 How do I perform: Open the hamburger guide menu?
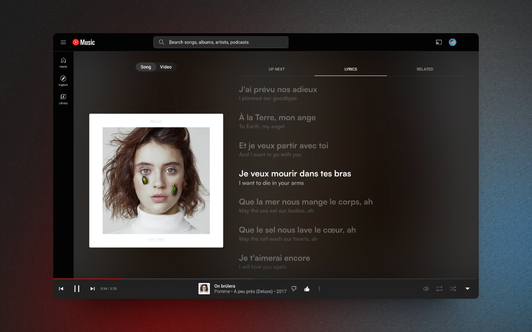pyautogui.click(x=63, y=42)
